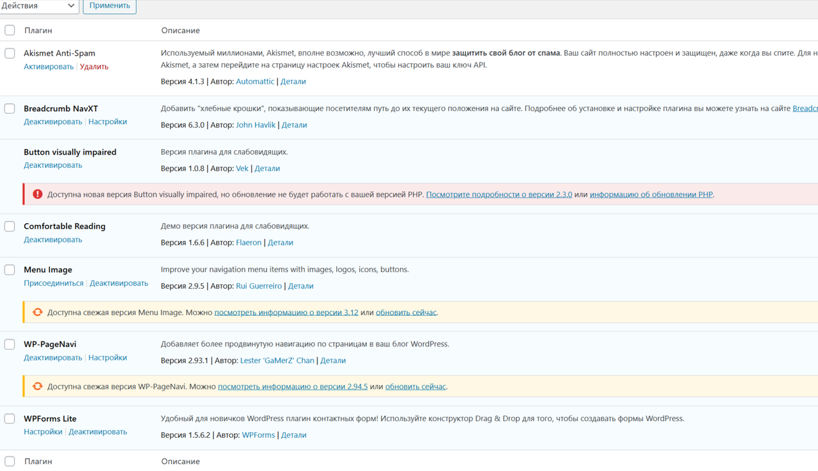Open the version 2.3.0 details link
The image size is (818, 471).
[x=499, y=194]
